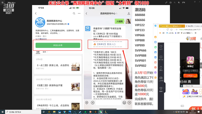This screenshot has width=202, height=114.
Task: Click the sender avatar beside 大鹌鹑 message
Action: point(128,21)
